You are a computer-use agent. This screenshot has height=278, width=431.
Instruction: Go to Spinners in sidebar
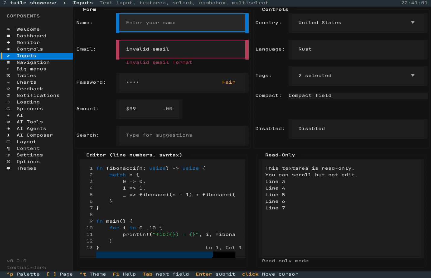[36, 109]
